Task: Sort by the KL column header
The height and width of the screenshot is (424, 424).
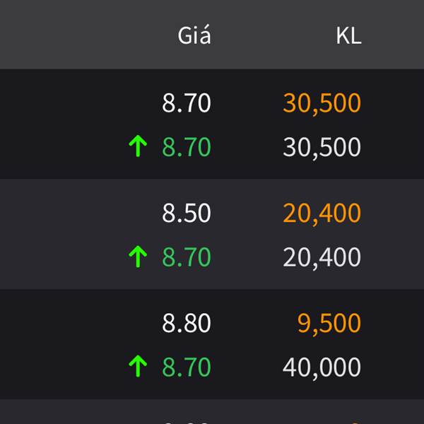Action: coord(348,36)
